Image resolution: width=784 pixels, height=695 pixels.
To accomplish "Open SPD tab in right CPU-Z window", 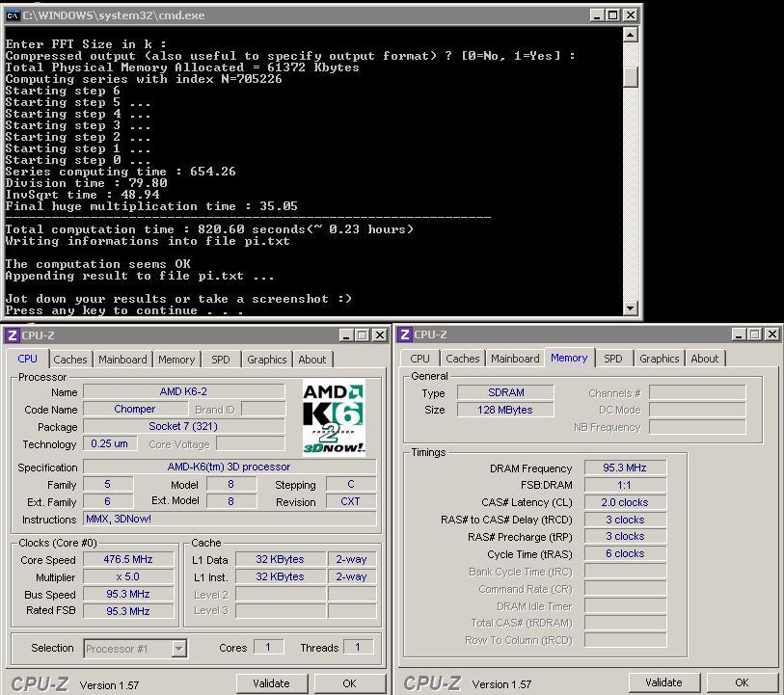I will pyautogui.click(x=613, y=359).
